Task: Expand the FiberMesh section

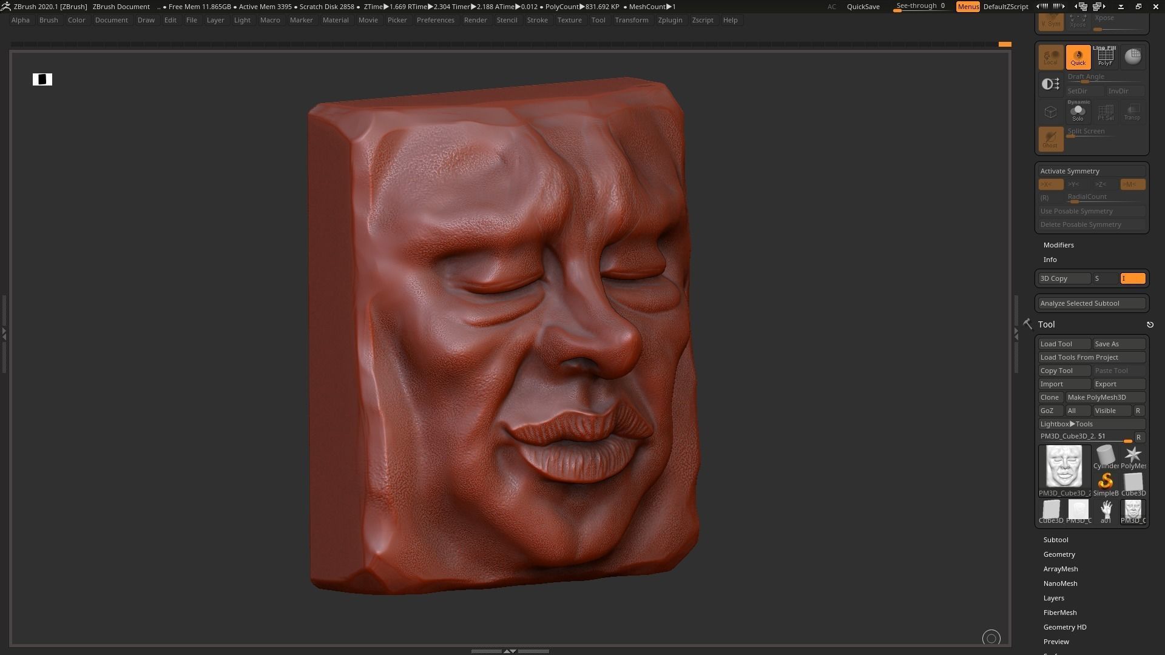Action: (1059, 613)
